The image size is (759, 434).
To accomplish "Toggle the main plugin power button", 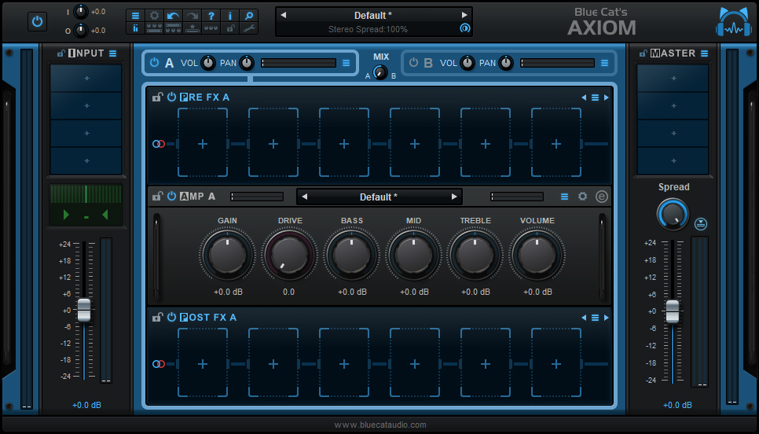I will coord(37,22).
